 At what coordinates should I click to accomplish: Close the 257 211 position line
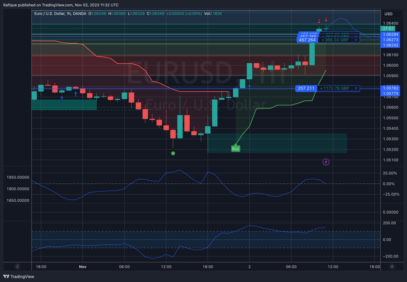[x=356, y=88]
